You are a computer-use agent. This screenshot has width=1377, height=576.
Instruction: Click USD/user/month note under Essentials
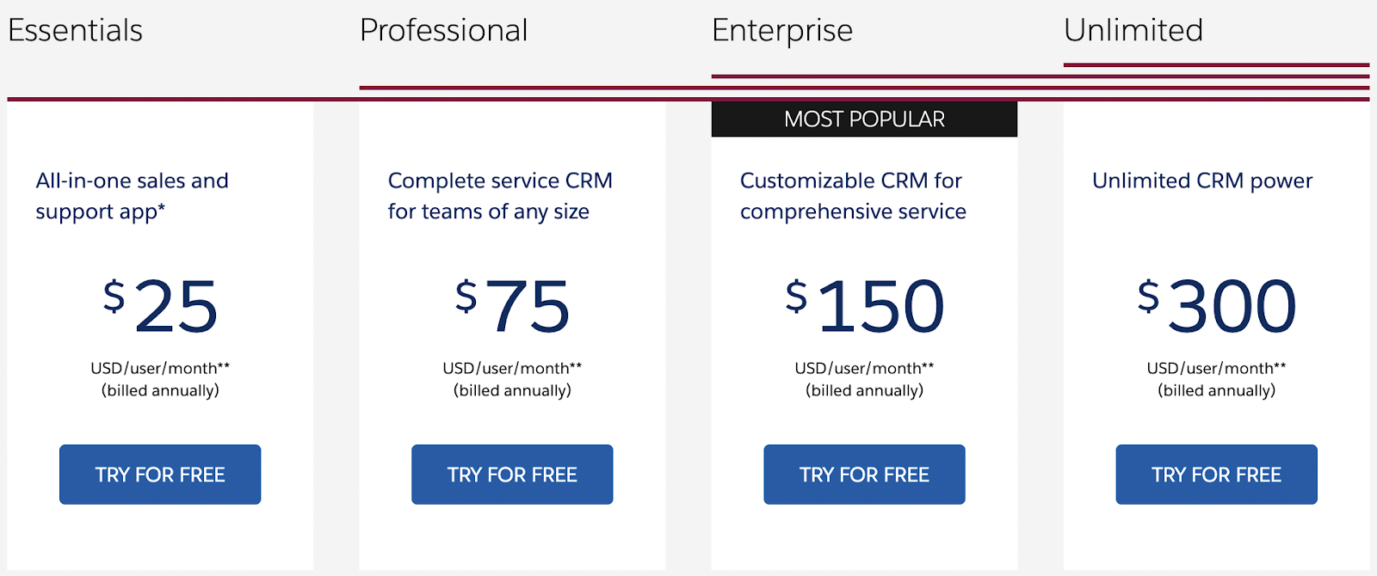(x=160, y=368)
